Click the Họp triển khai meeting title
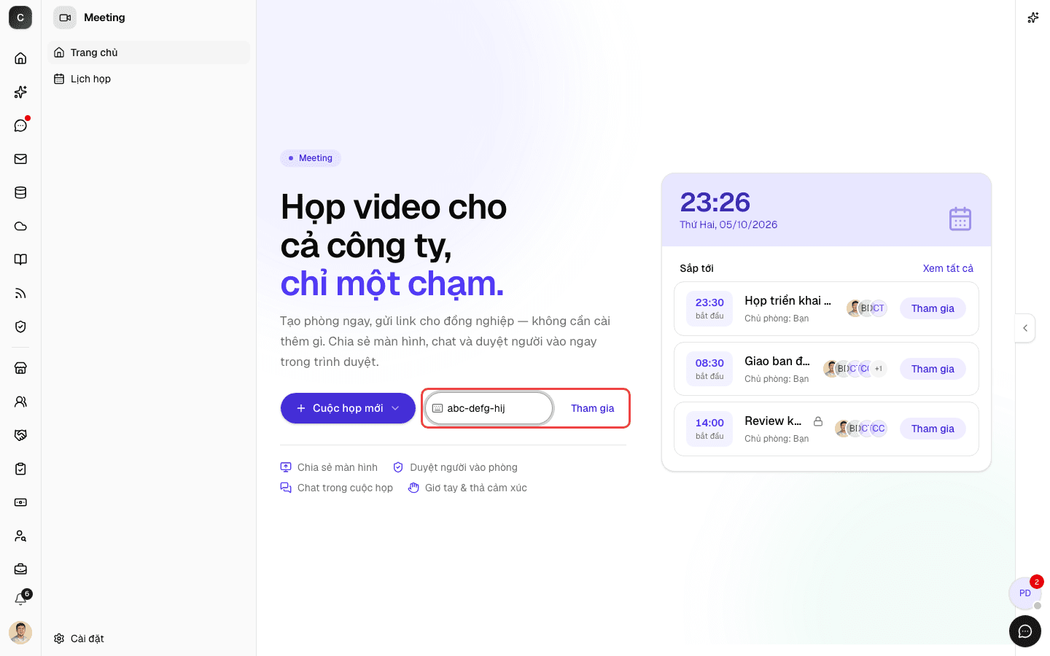Viewport: 1050px width, 656px height. 787,300
